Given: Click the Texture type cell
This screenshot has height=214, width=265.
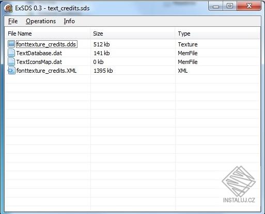Looking at the screenshot, I should click(x=188, y=44).
